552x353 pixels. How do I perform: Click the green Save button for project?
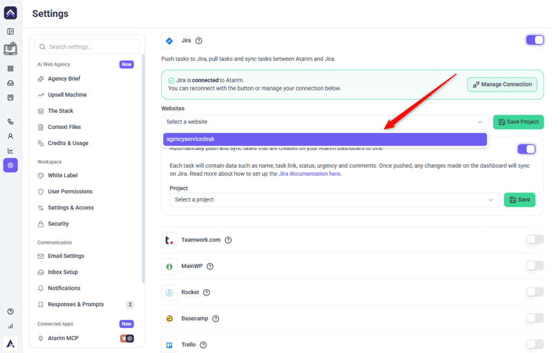coord(519,199)
